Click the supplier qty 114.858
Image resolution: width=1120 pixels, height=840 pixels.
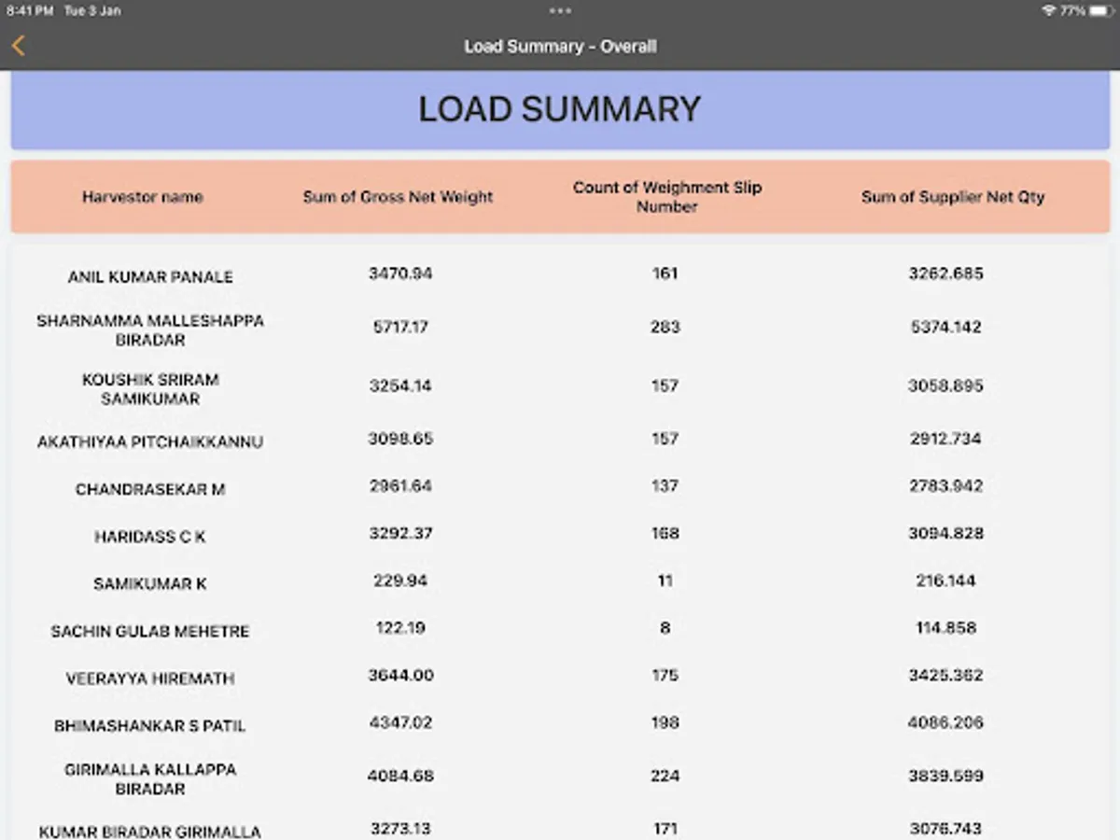tap(945, 628)
